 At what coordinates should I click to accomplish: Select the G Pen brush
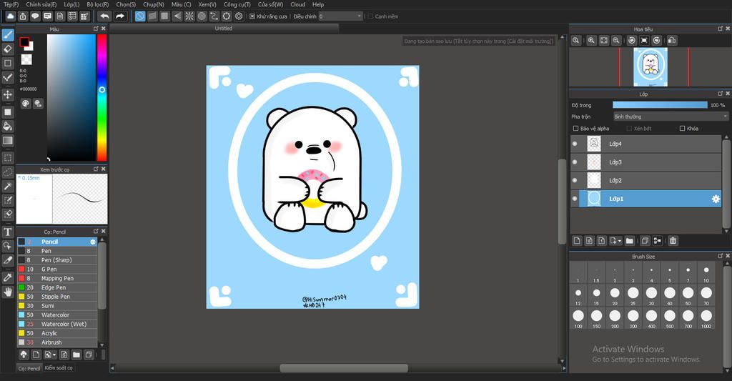pos(57,269)
